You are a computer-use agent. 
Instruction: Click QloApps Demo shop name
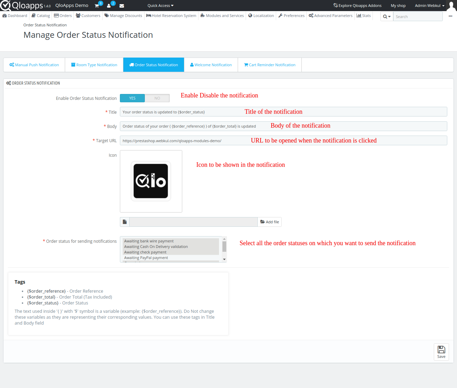click(72, 6)
